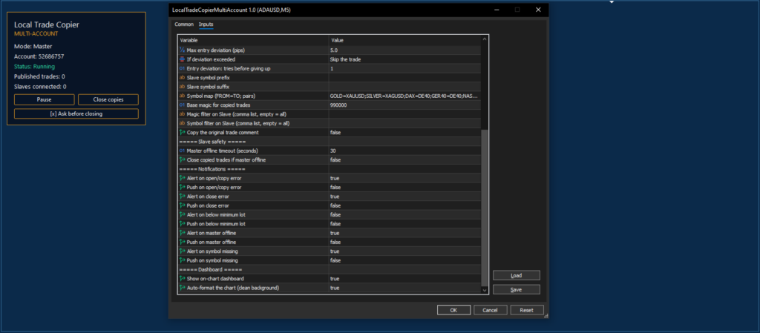This screenshot has width=760, height=333.
Task: Click the Close copied trades if offline icon
Action: click(183, 159)
